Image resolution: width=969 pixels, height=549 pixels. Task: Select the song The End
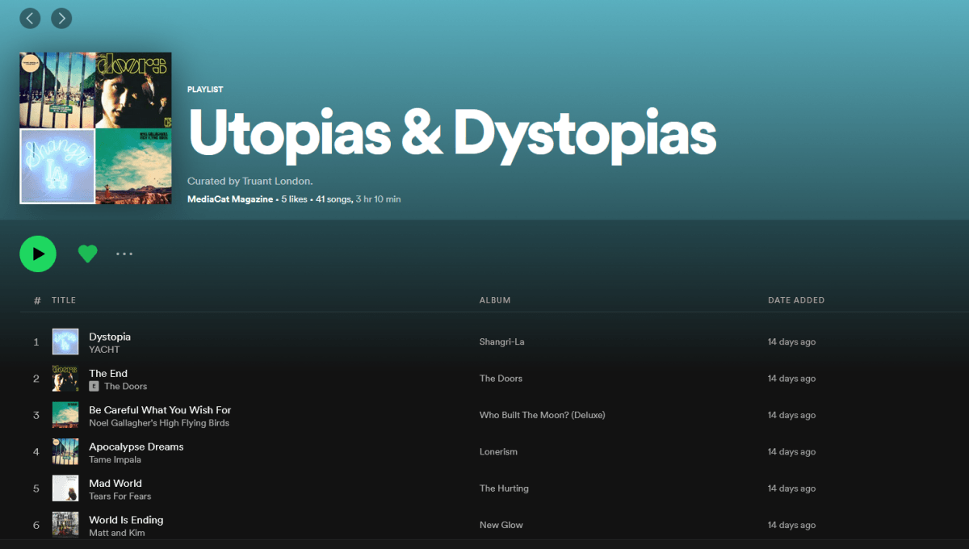tap(108, 373)
